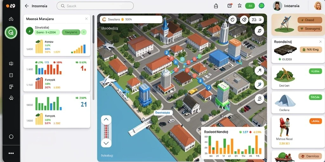Click the green Sanjlene button

point(71,32)
